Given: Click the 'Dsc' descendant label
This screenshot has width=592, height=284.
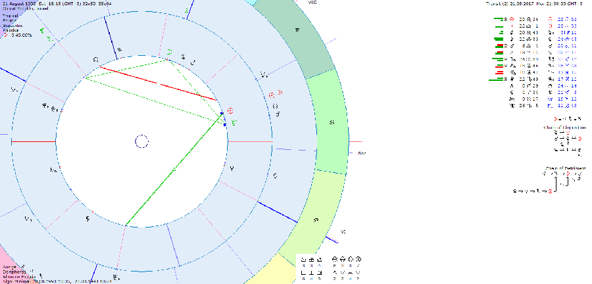Looking at the screenshot, I should coord(362,153).
